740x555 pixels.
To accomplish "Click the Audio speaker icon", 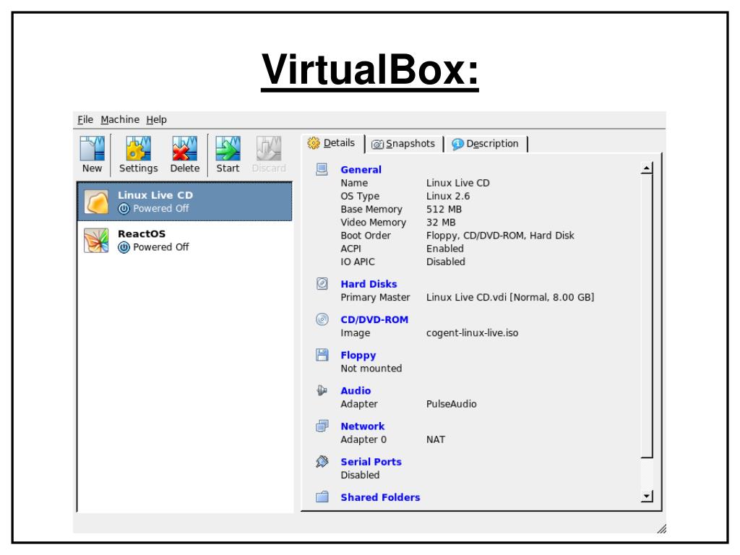I will click(322, 390).
